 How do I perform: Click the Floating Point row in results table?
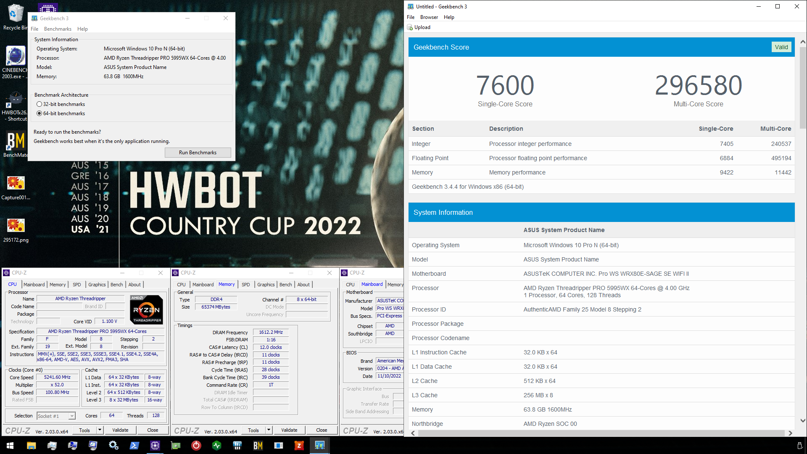point(601,158)
